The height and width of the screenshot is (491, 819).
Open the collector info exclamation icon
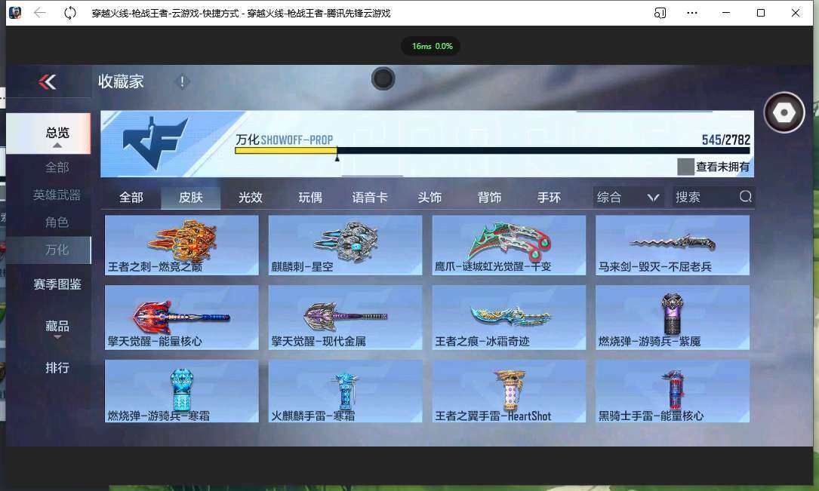(x=182, y=82)
